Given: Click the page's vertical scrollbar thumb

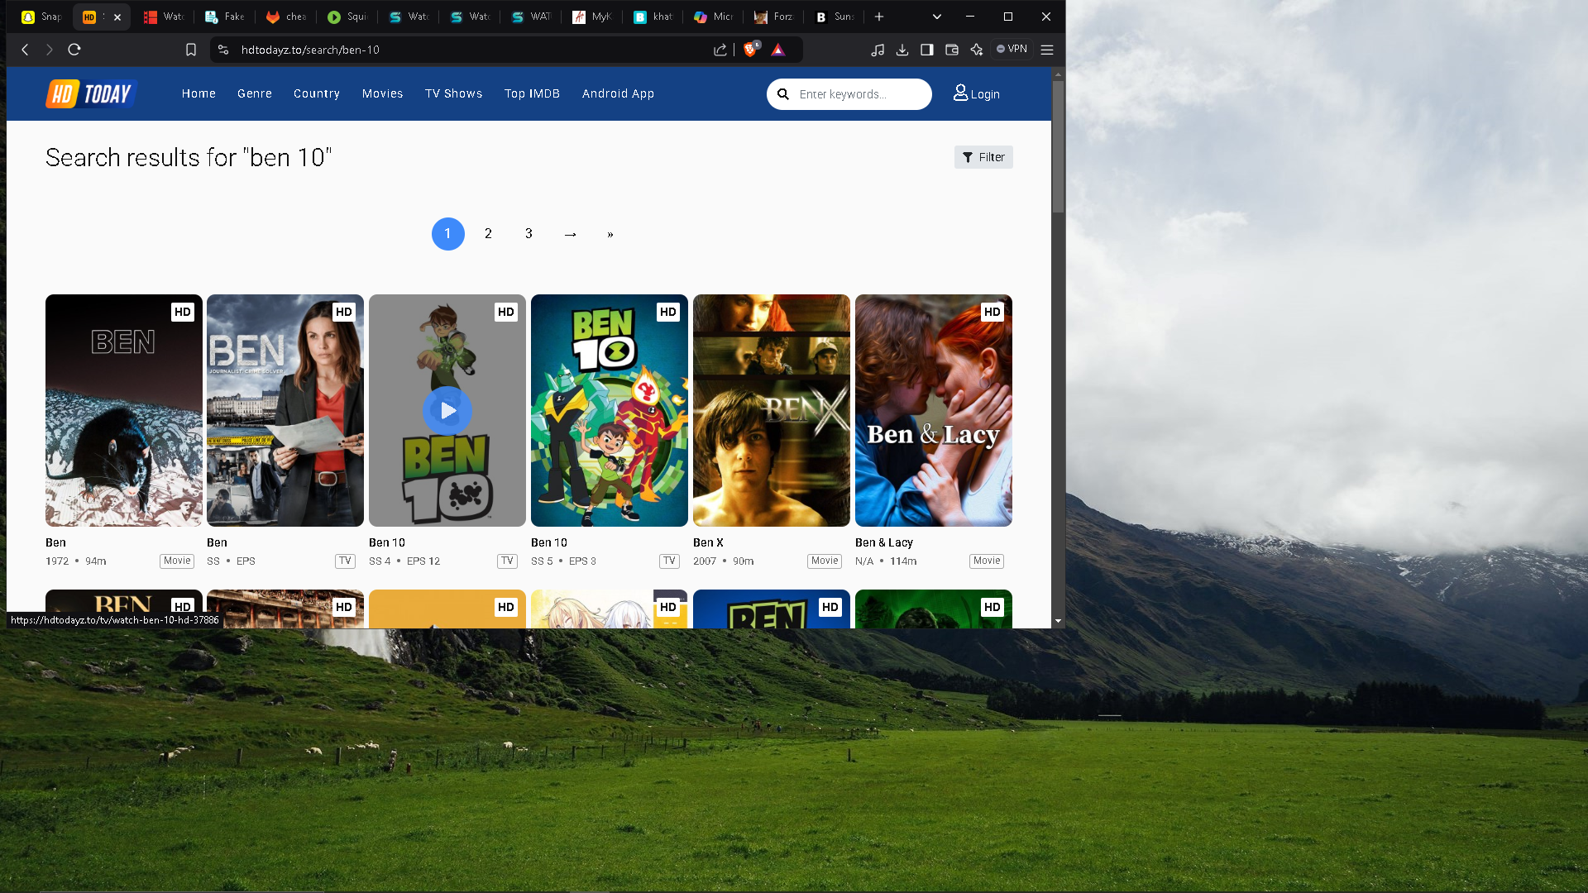Looking at the screenshot, I should [x=1058, y=146].
